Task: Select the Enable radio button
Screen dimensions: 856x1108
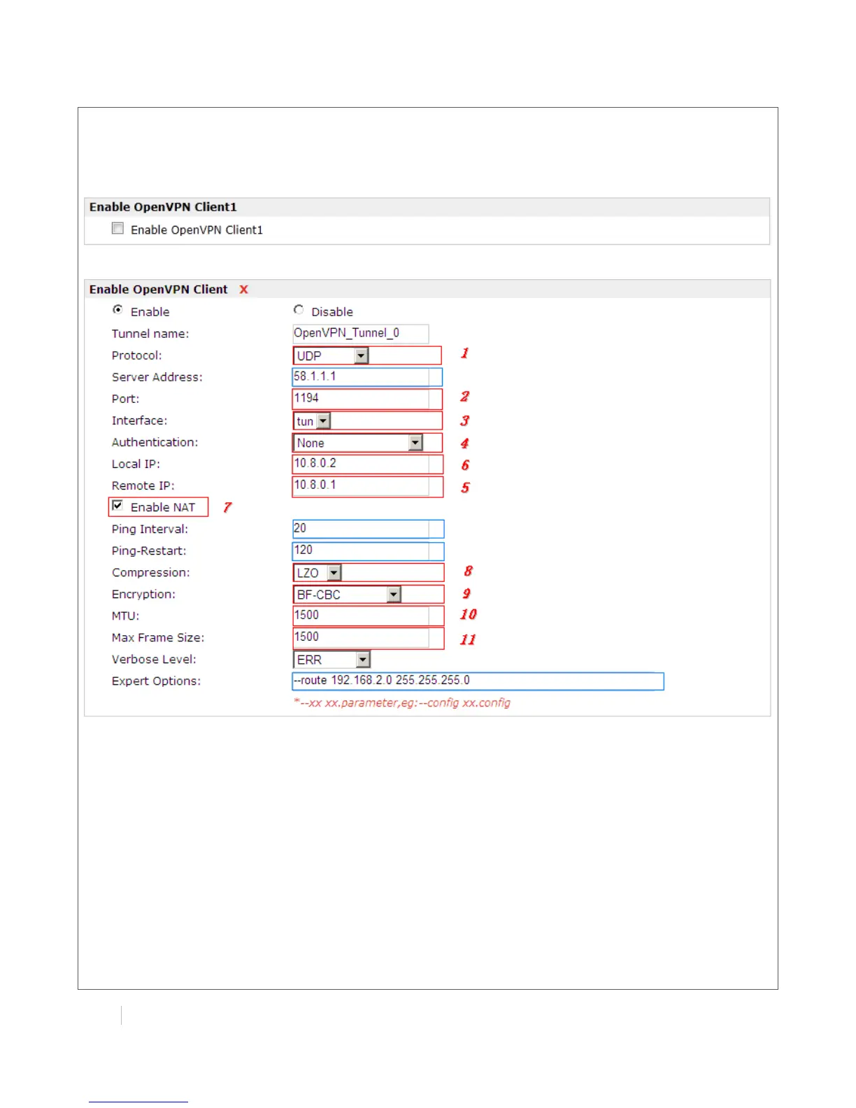Action: [117, 310]
